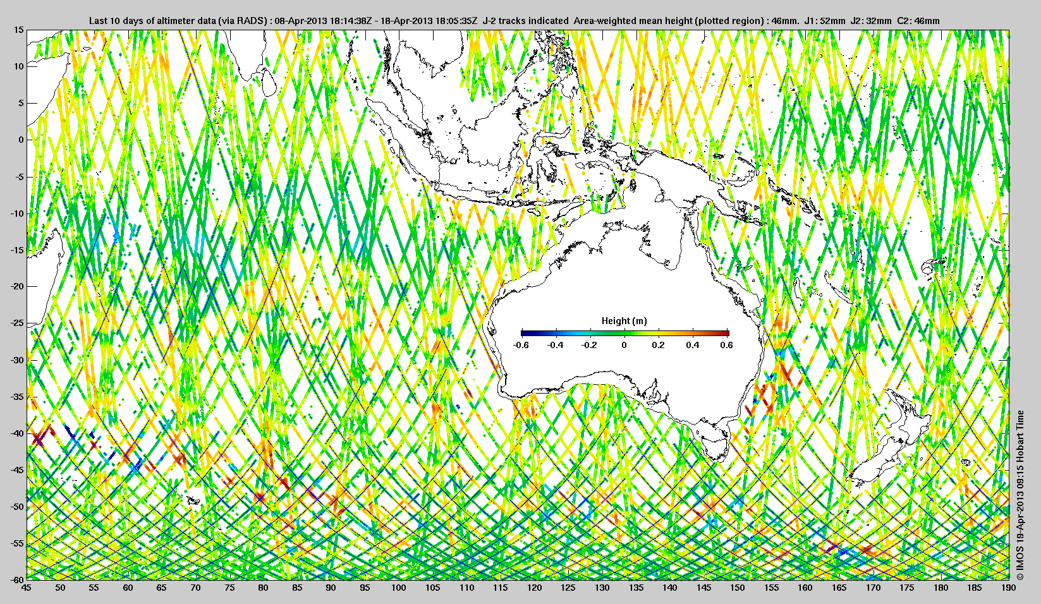Viewport: 1041px width, 604px height.
Task: Click latitude axis label '-5'
Action: coord(19,176)
